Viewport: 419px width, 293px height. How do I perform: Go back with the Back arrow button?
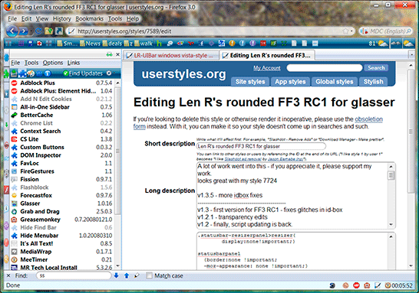(12, 31)
